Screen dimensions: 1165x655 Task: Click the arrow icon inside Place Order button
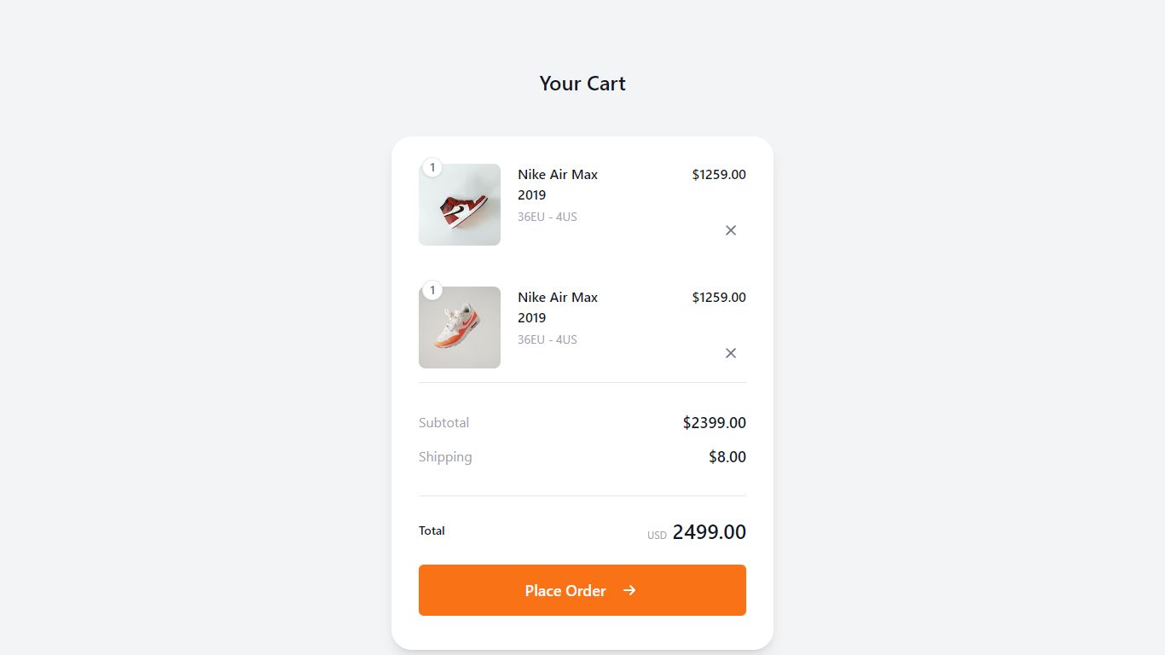629,589
